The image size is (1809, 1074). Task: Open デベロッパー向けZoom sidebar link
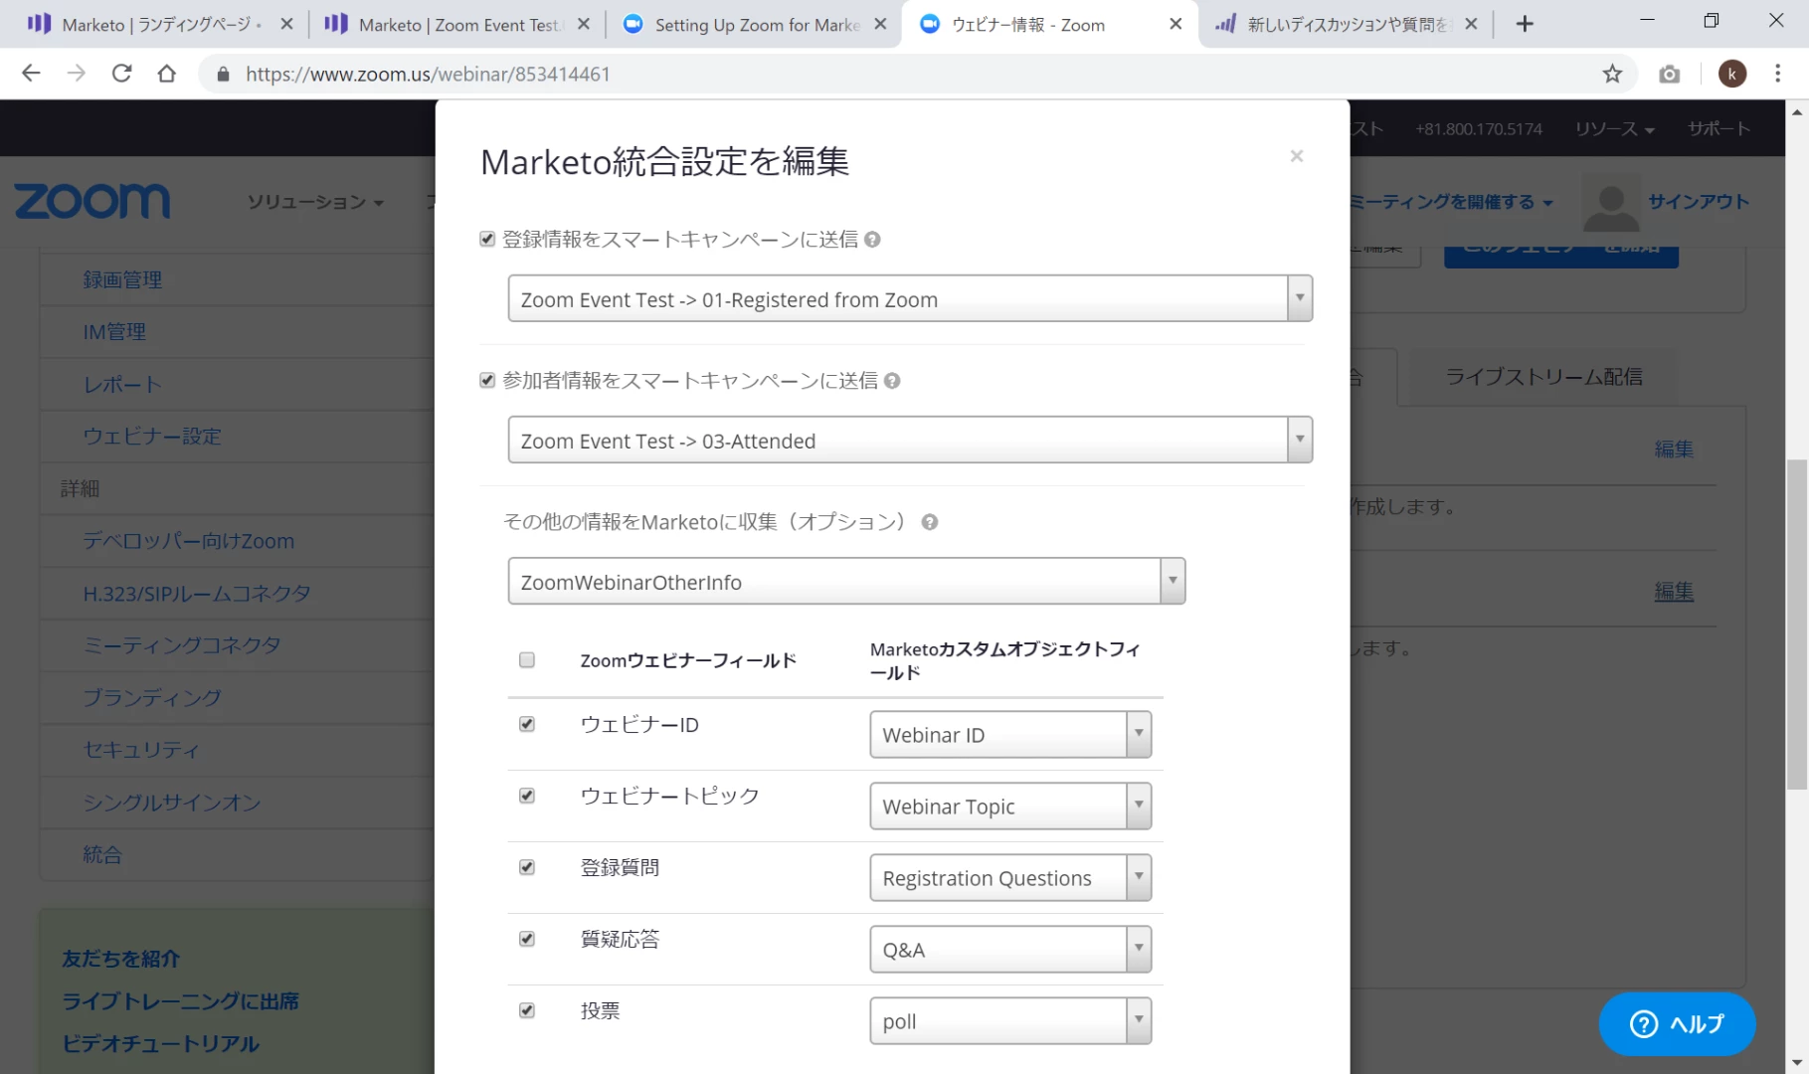coord(189,541)
